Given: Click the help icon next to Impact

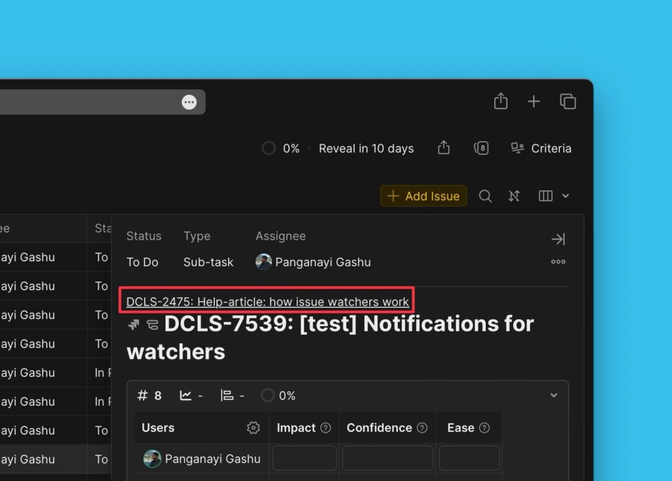Looking at the screenshot, I should pyautogui.click(x=325, y=428).
